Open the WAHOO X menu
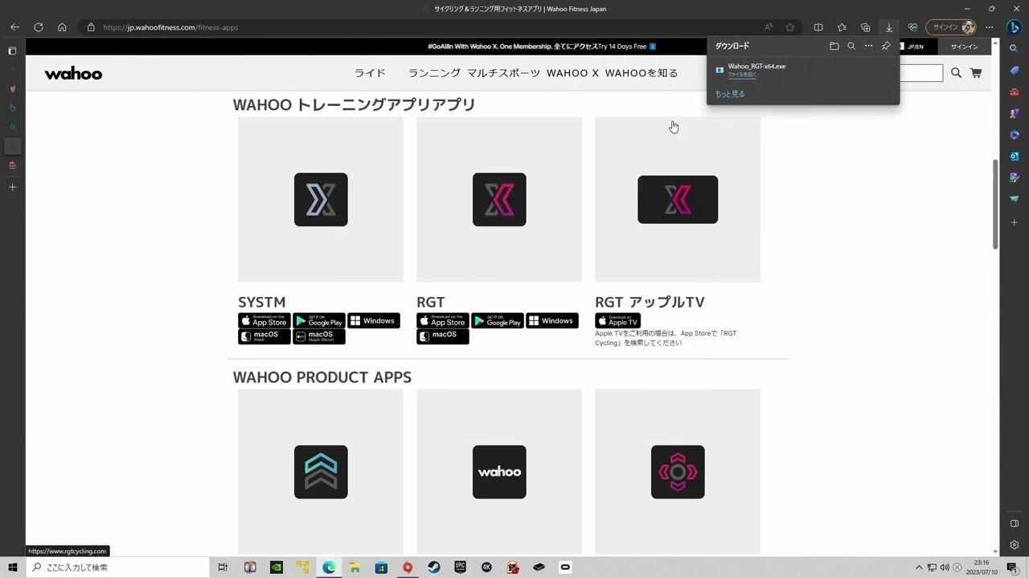The height and width of the screenshot is (578, 1029). click(572, 73)
